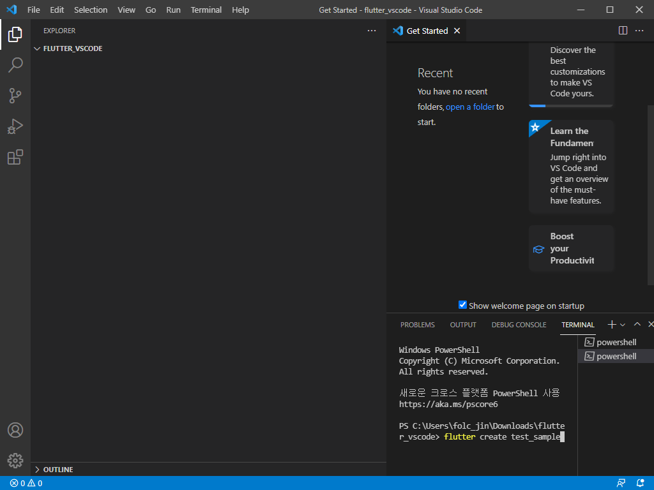654x490 pixels.
Task: Open the terminal launch profile dropdown arrow
Action: pyautogui.click(x=622, y=325)
